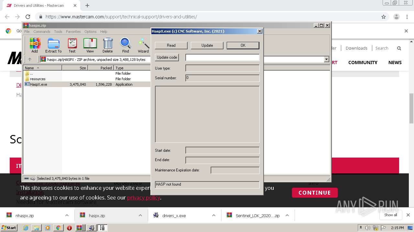Bookmark this page with the star icon
The width and height of the screenshot is (414, 232).
384,17
